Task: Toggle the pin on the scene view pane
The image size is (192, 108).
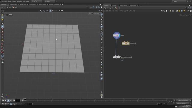Action: 91,7
